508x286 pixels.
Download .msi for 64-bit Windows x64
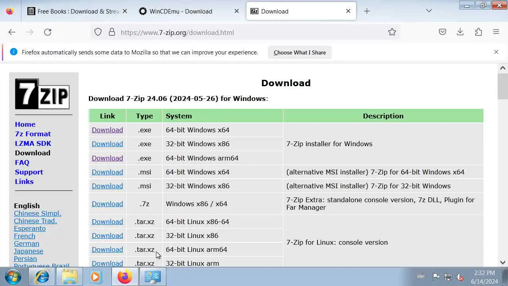click(x=107, y=172)
